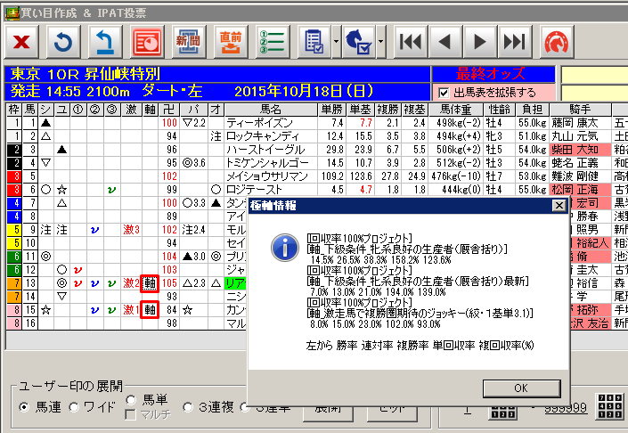Click the 999999 value link

pyautogui.click(x=566, y=408)
